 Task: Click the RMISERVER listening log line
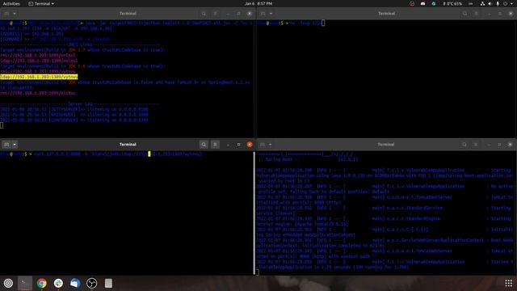pos(74,115)
